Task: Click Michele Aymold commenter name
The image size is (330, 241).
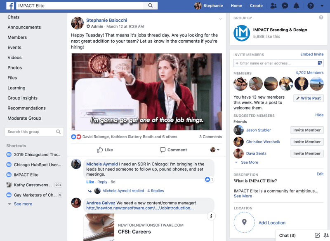Action: 102,164
